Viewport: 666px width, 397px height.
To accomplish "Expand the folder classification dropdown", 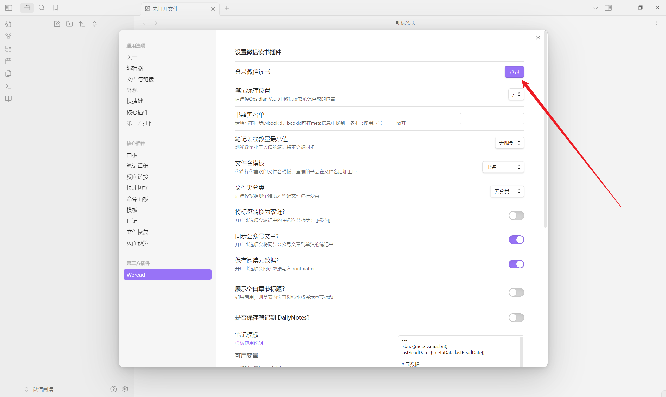I will [x=507, y=191].
